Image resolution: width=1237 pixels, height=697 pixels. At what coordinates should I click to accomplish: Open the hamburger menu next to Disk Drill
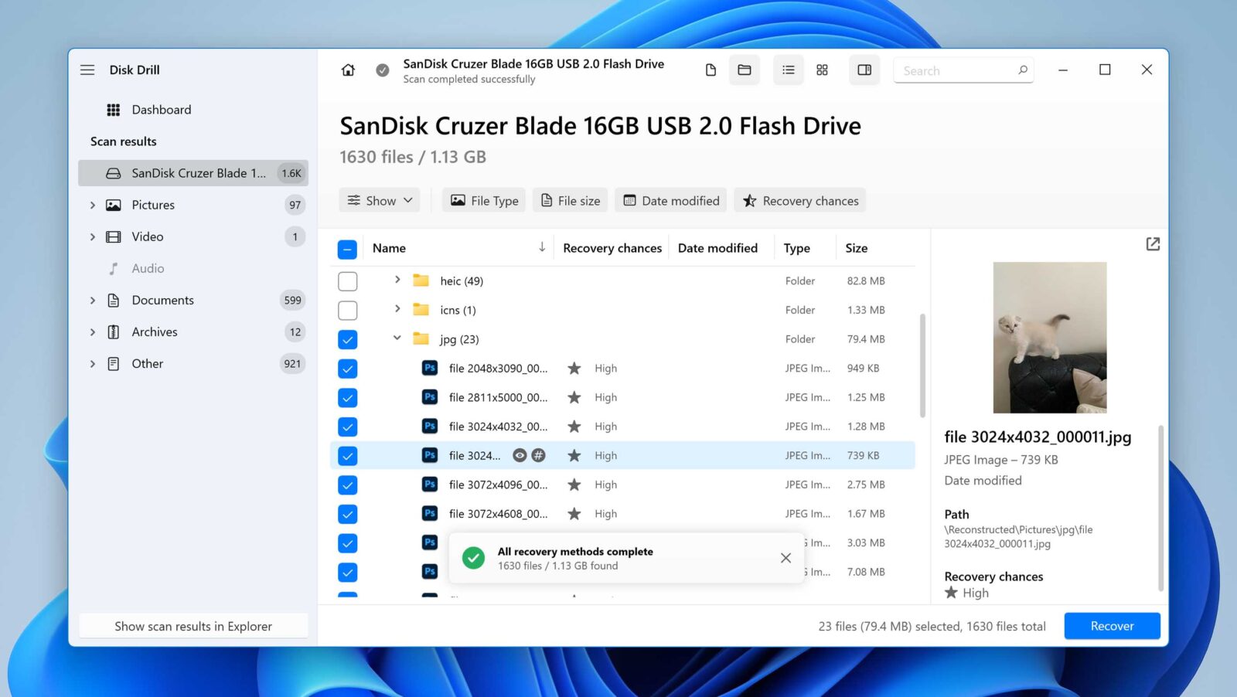87,70
